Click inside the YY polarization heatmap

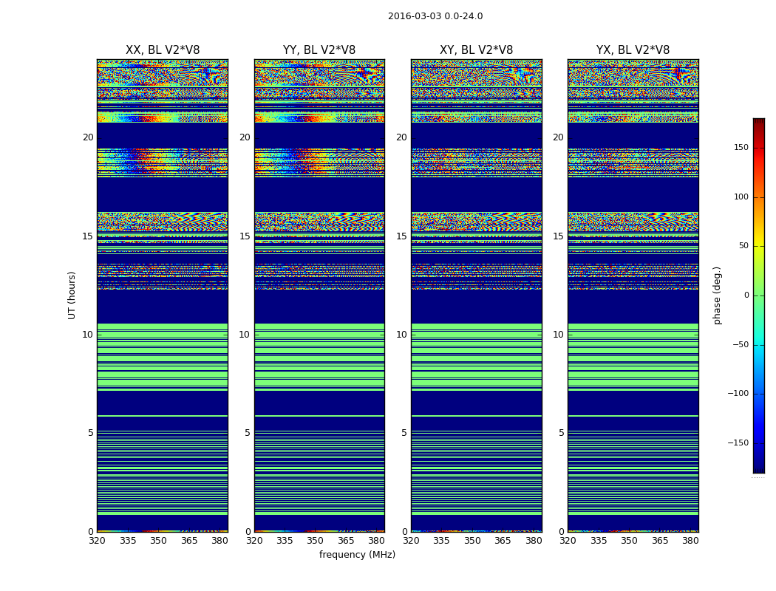click(319, 295)
